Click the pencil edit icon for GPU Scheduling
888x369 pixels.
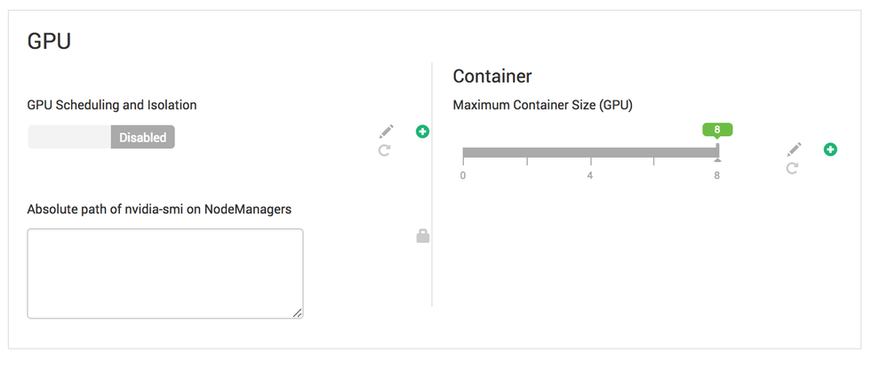point(386,132)
